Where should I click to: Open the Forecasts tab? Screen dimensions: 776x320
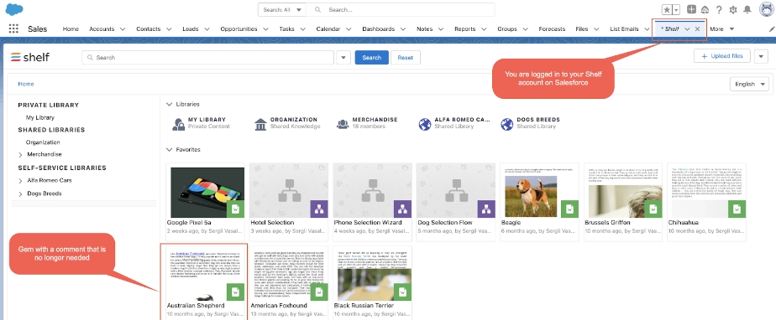pyautogui.click(x=552, y=29)
